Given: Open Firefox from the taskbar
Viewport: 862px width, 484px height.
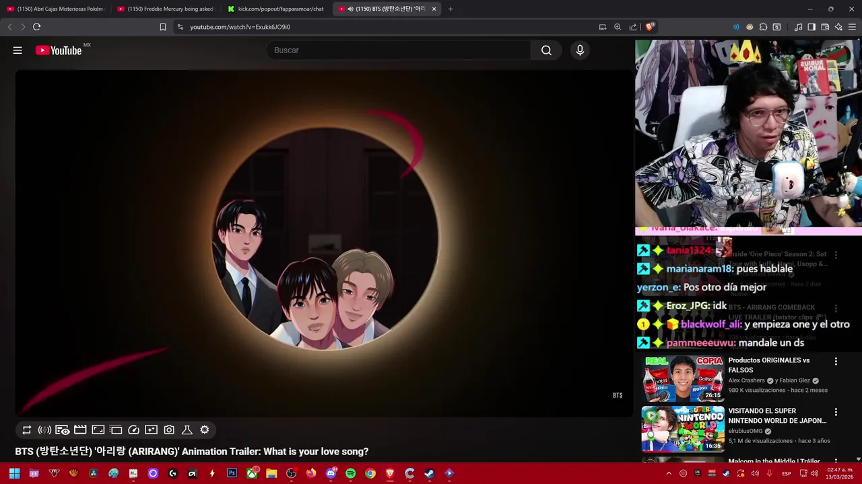Looking at the screenshot, I should point(310,473).
